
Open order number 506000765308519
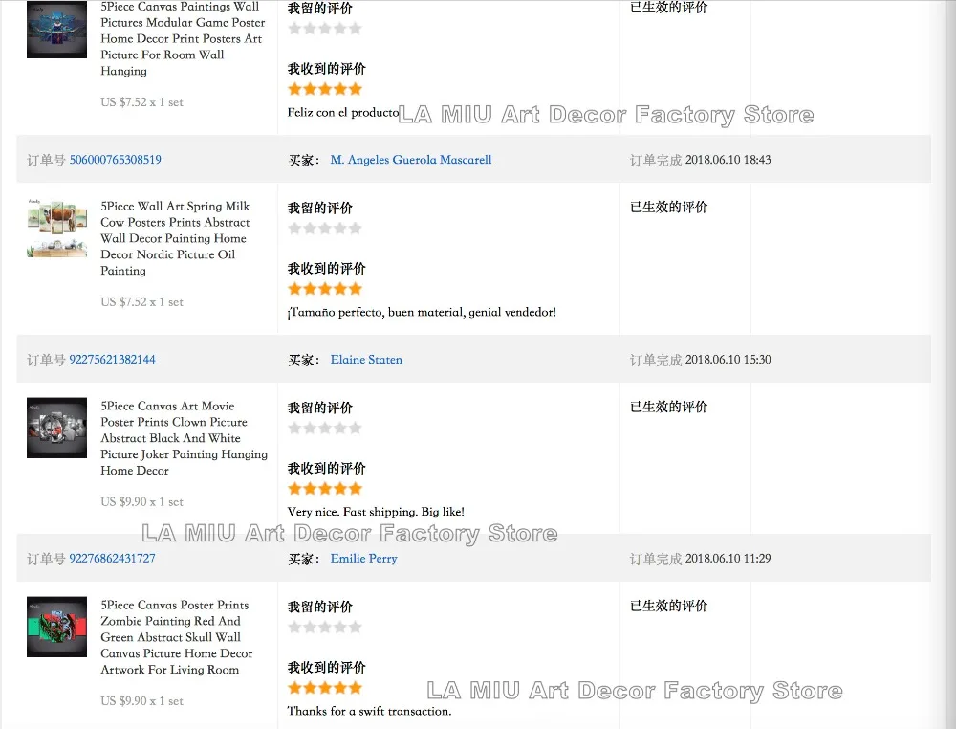click(x=115, y=160)
